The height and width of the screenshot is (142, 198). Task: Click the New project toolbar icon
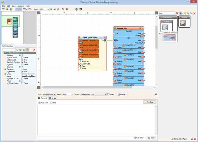3,9
